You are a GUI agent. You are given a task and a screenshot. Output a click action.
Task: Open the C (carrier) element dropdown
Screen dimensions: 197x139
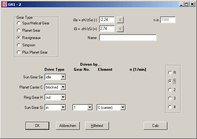tap(123, 108)
